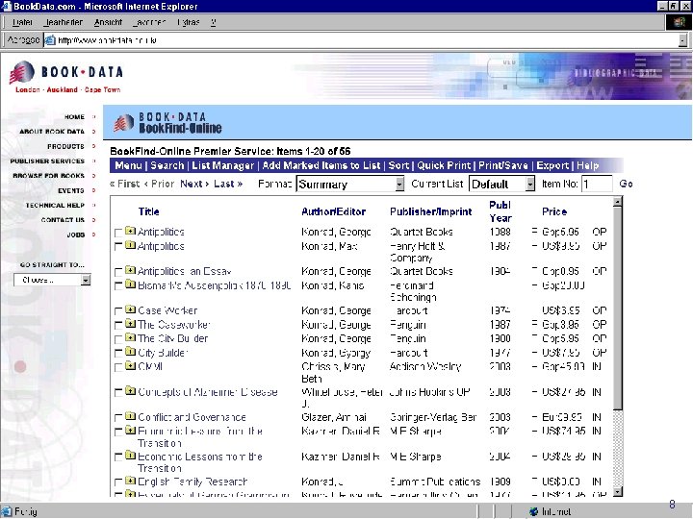The image size is (693, 519).
Task: Click Search link in blue navigation bar
Action: coord(167,165)
